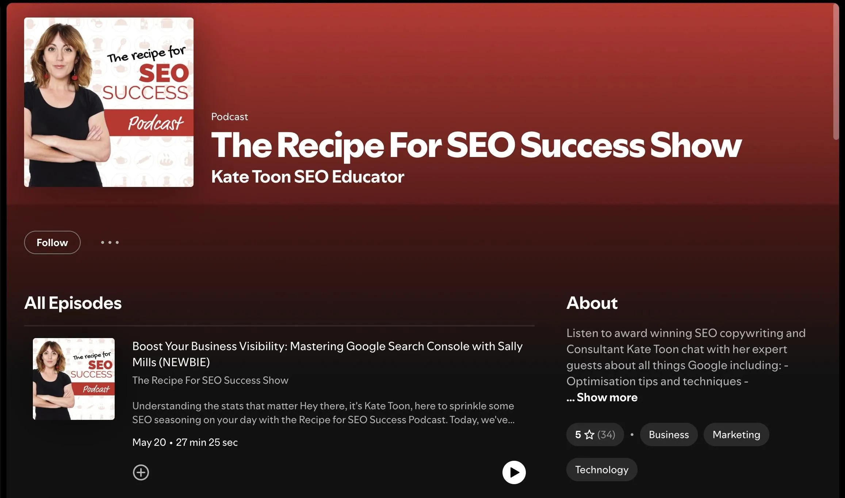Click the episode date May 20
Image resolution: width=845 pixels, height=498 pixels.
149,442
